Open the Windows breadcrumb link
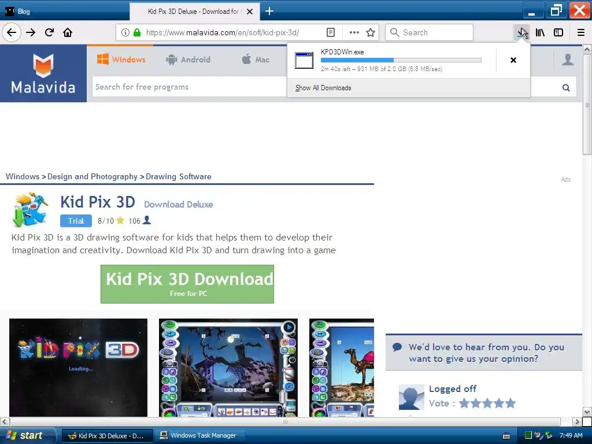This screenshot has height=444, width=592. point(23,176)
